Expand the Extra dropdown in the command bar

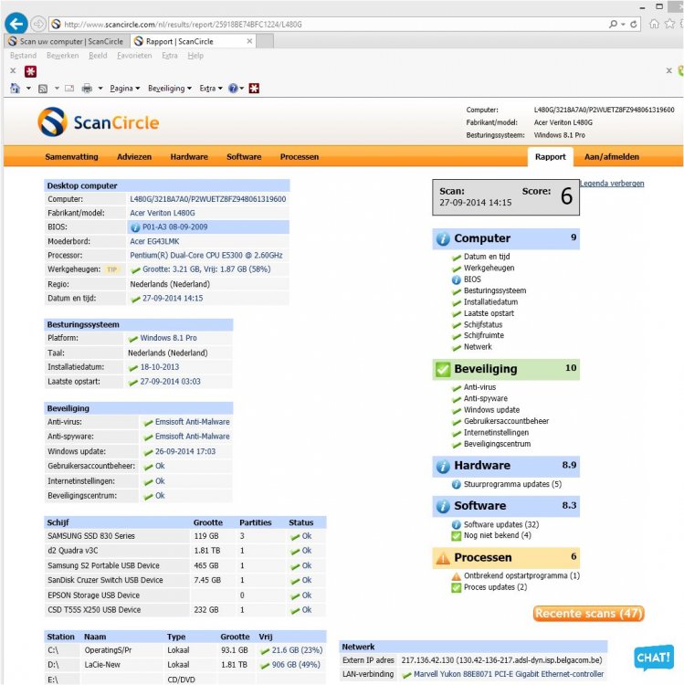(x=210, y=89)
